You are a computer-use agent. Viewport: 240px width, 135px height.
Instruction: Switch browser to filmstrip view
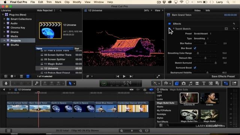tap(21, 76)
